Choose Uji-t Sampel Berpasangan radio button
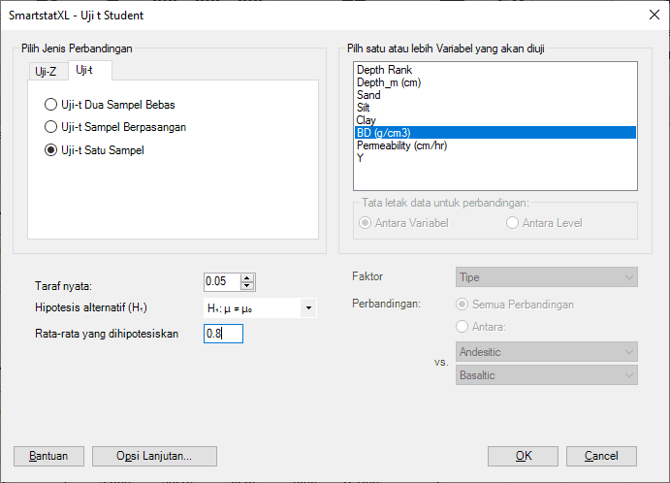Viewport: 670px width, 483px height. 51,127
